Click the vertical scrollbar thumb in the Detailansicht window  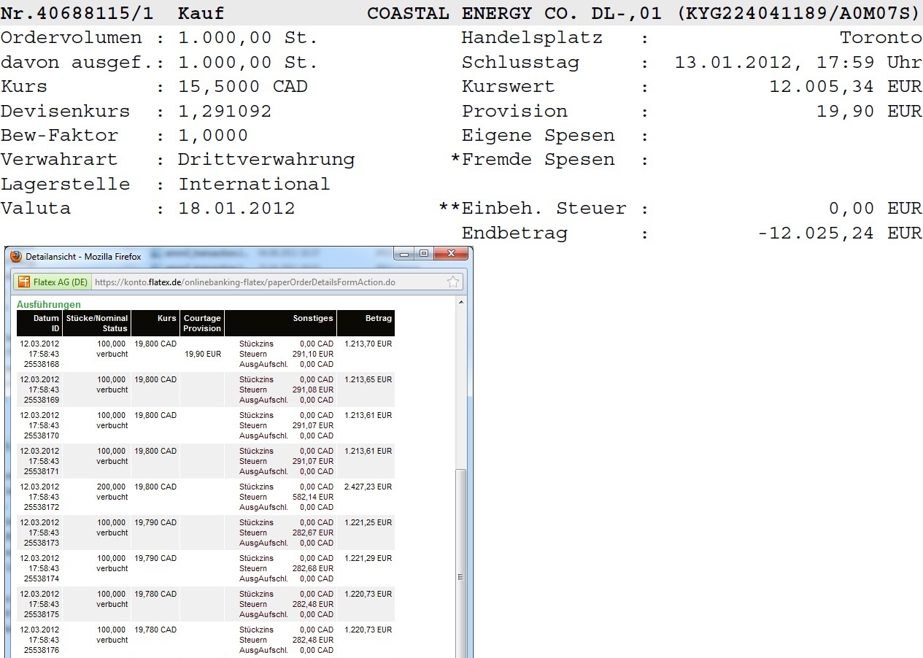point(460,562)
